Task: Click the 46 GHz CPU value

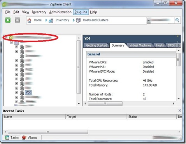Action: tap(147, 81)
